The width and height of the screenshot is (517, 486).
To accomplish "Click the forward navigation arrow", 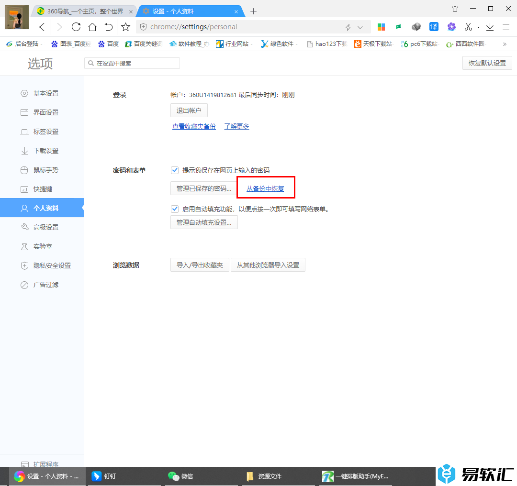I will point(59,27).
